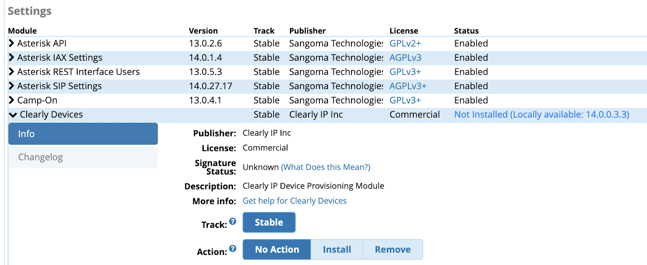This screenshot has width=647, height=265.
Task: Select the Install action option
Action: [337, 250]
